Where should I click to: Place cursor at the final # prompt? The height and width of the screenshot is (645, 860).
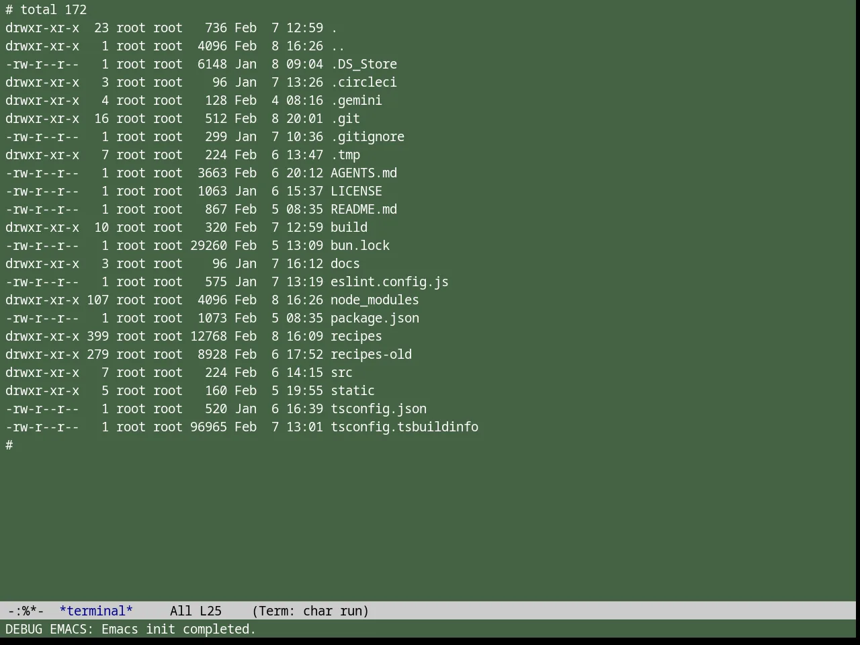tap(9, 445)
